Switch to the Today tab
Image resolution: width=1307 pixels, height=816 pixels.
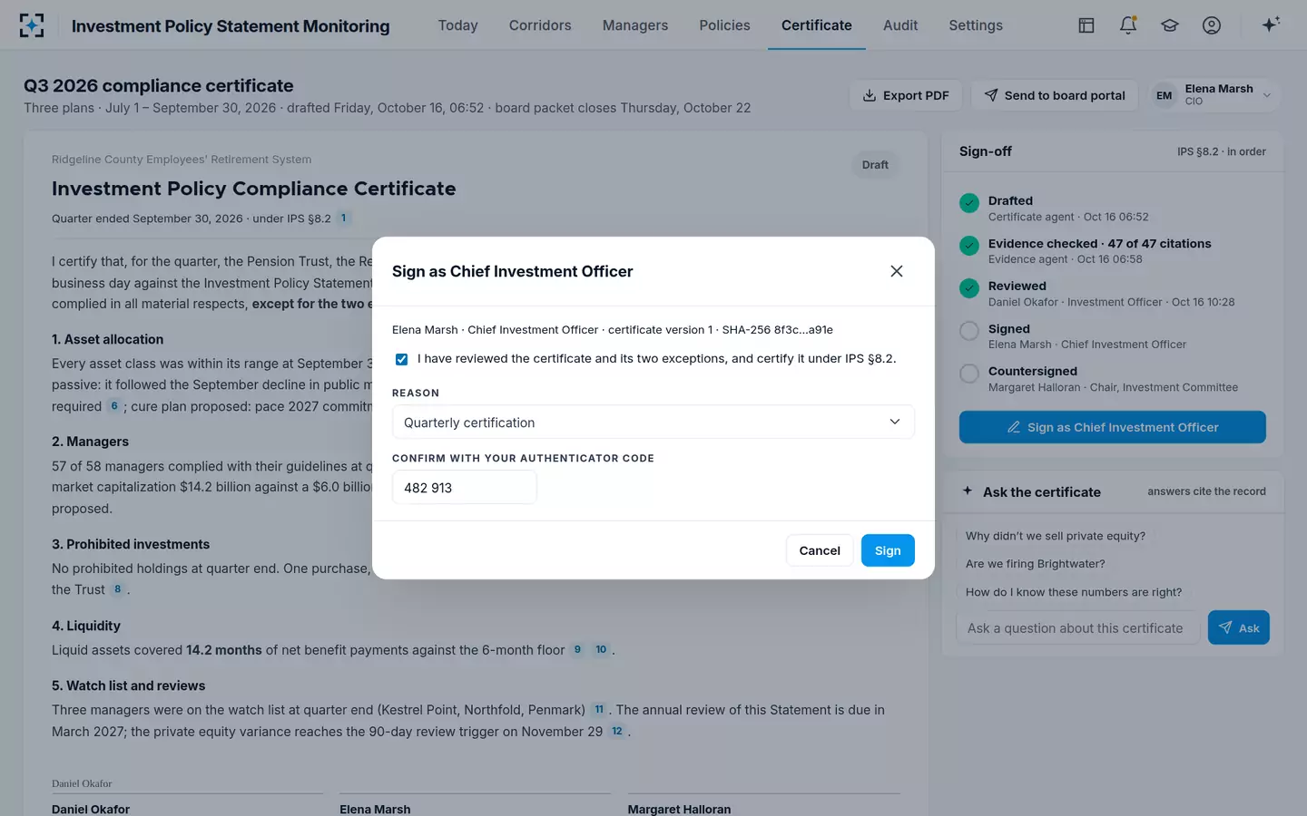pyautogui.click(x=457, y=25)
